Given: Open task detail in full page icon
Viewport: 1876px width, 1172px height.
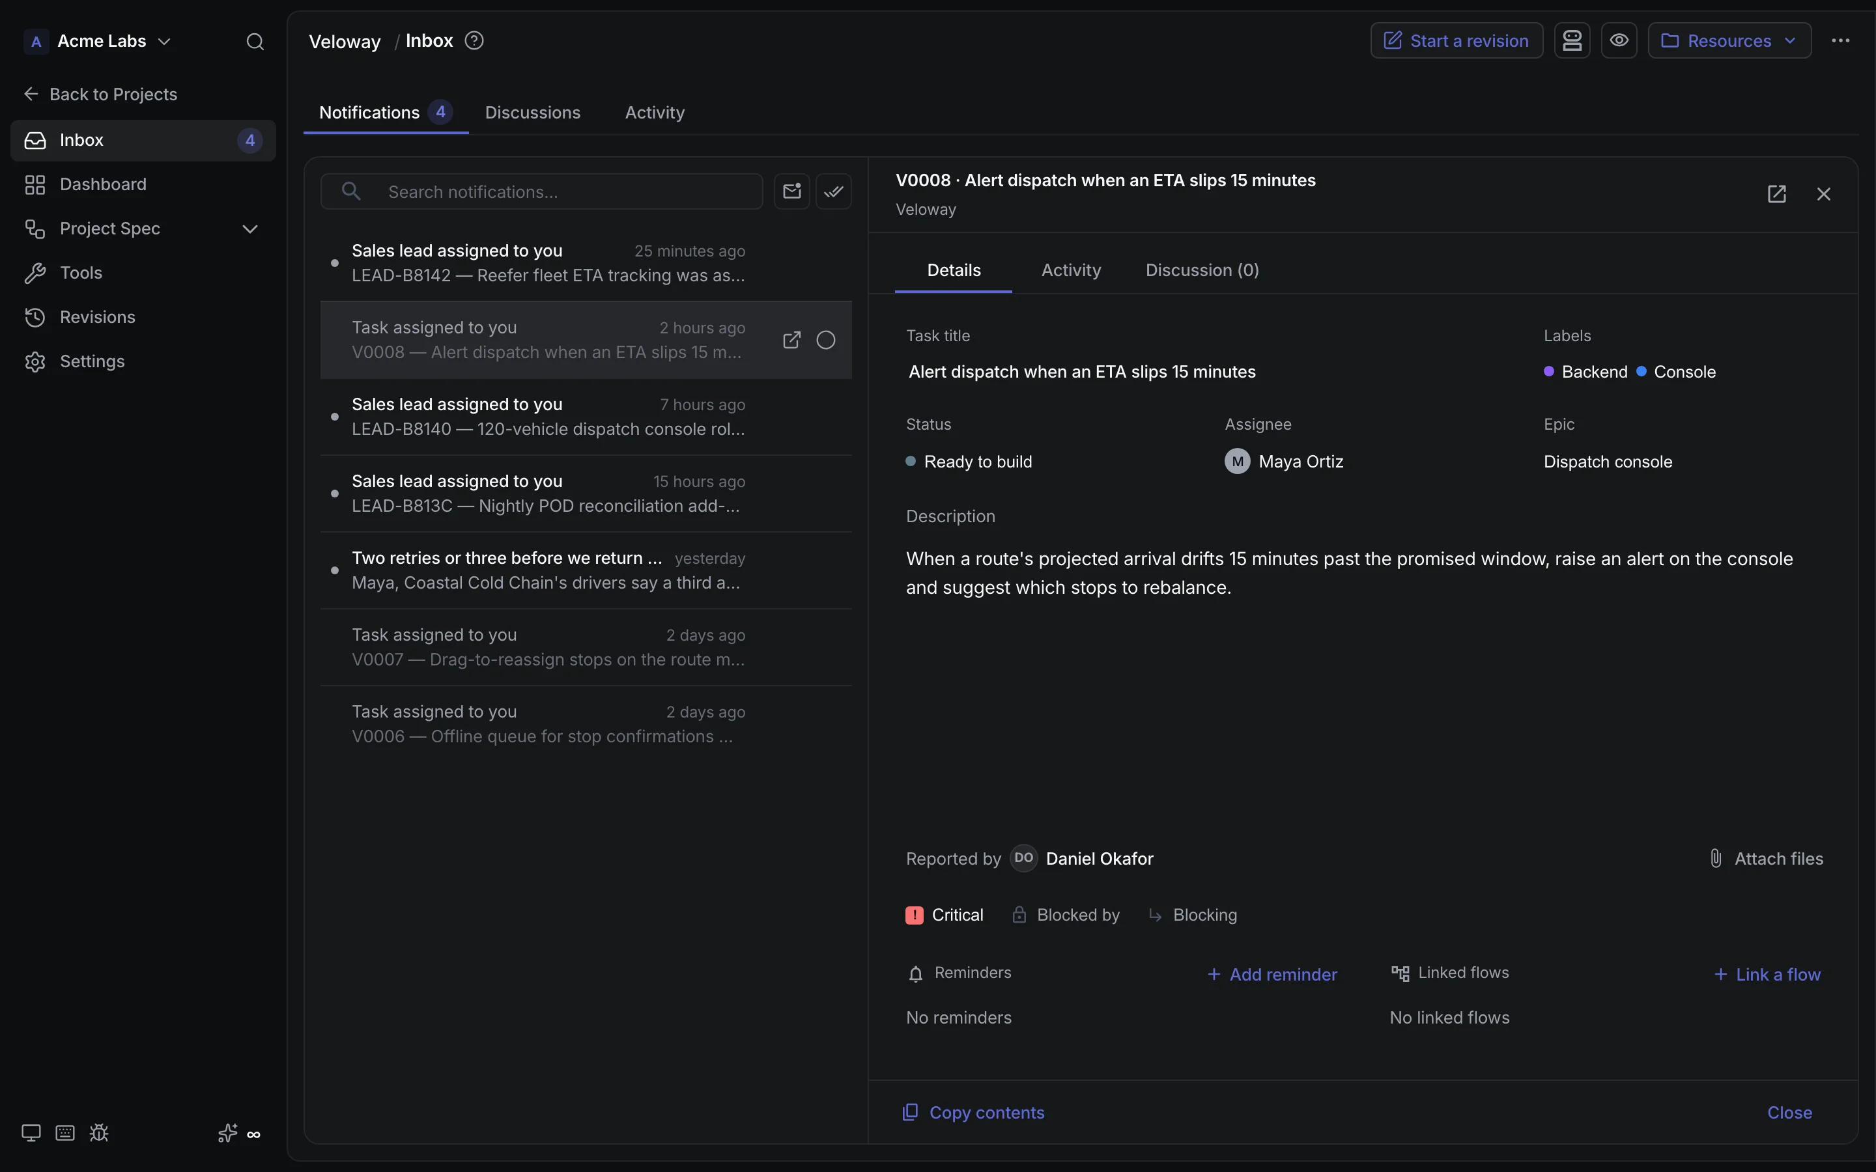Looking at the screenshot, I should tap(1776, 194).
